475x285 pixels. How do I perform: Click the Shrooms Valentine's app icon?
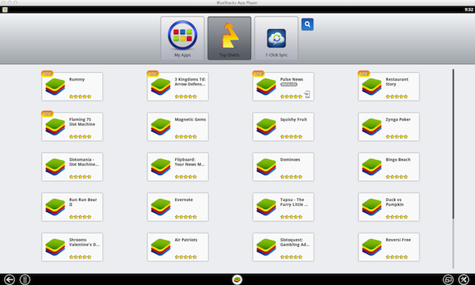pos(55,247)
